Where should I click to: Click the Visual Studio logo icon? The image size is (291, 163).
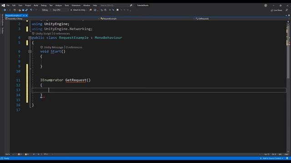tap(3, 5)
